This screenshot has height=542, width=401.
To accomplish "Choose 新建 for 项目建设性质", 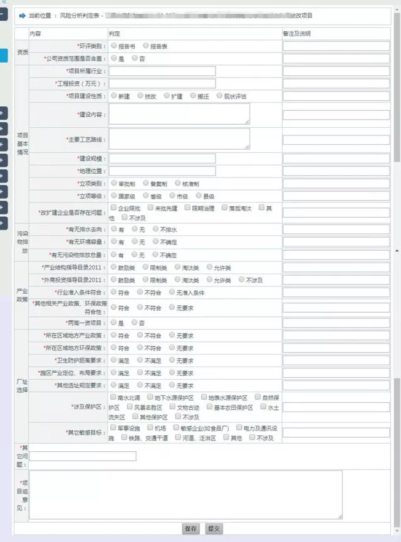I will tap(113, 96).
